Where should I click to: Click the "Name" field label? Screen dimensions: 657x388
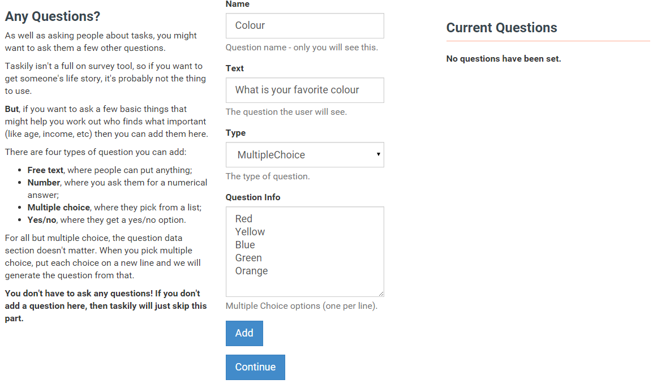[x=237, y=5]
